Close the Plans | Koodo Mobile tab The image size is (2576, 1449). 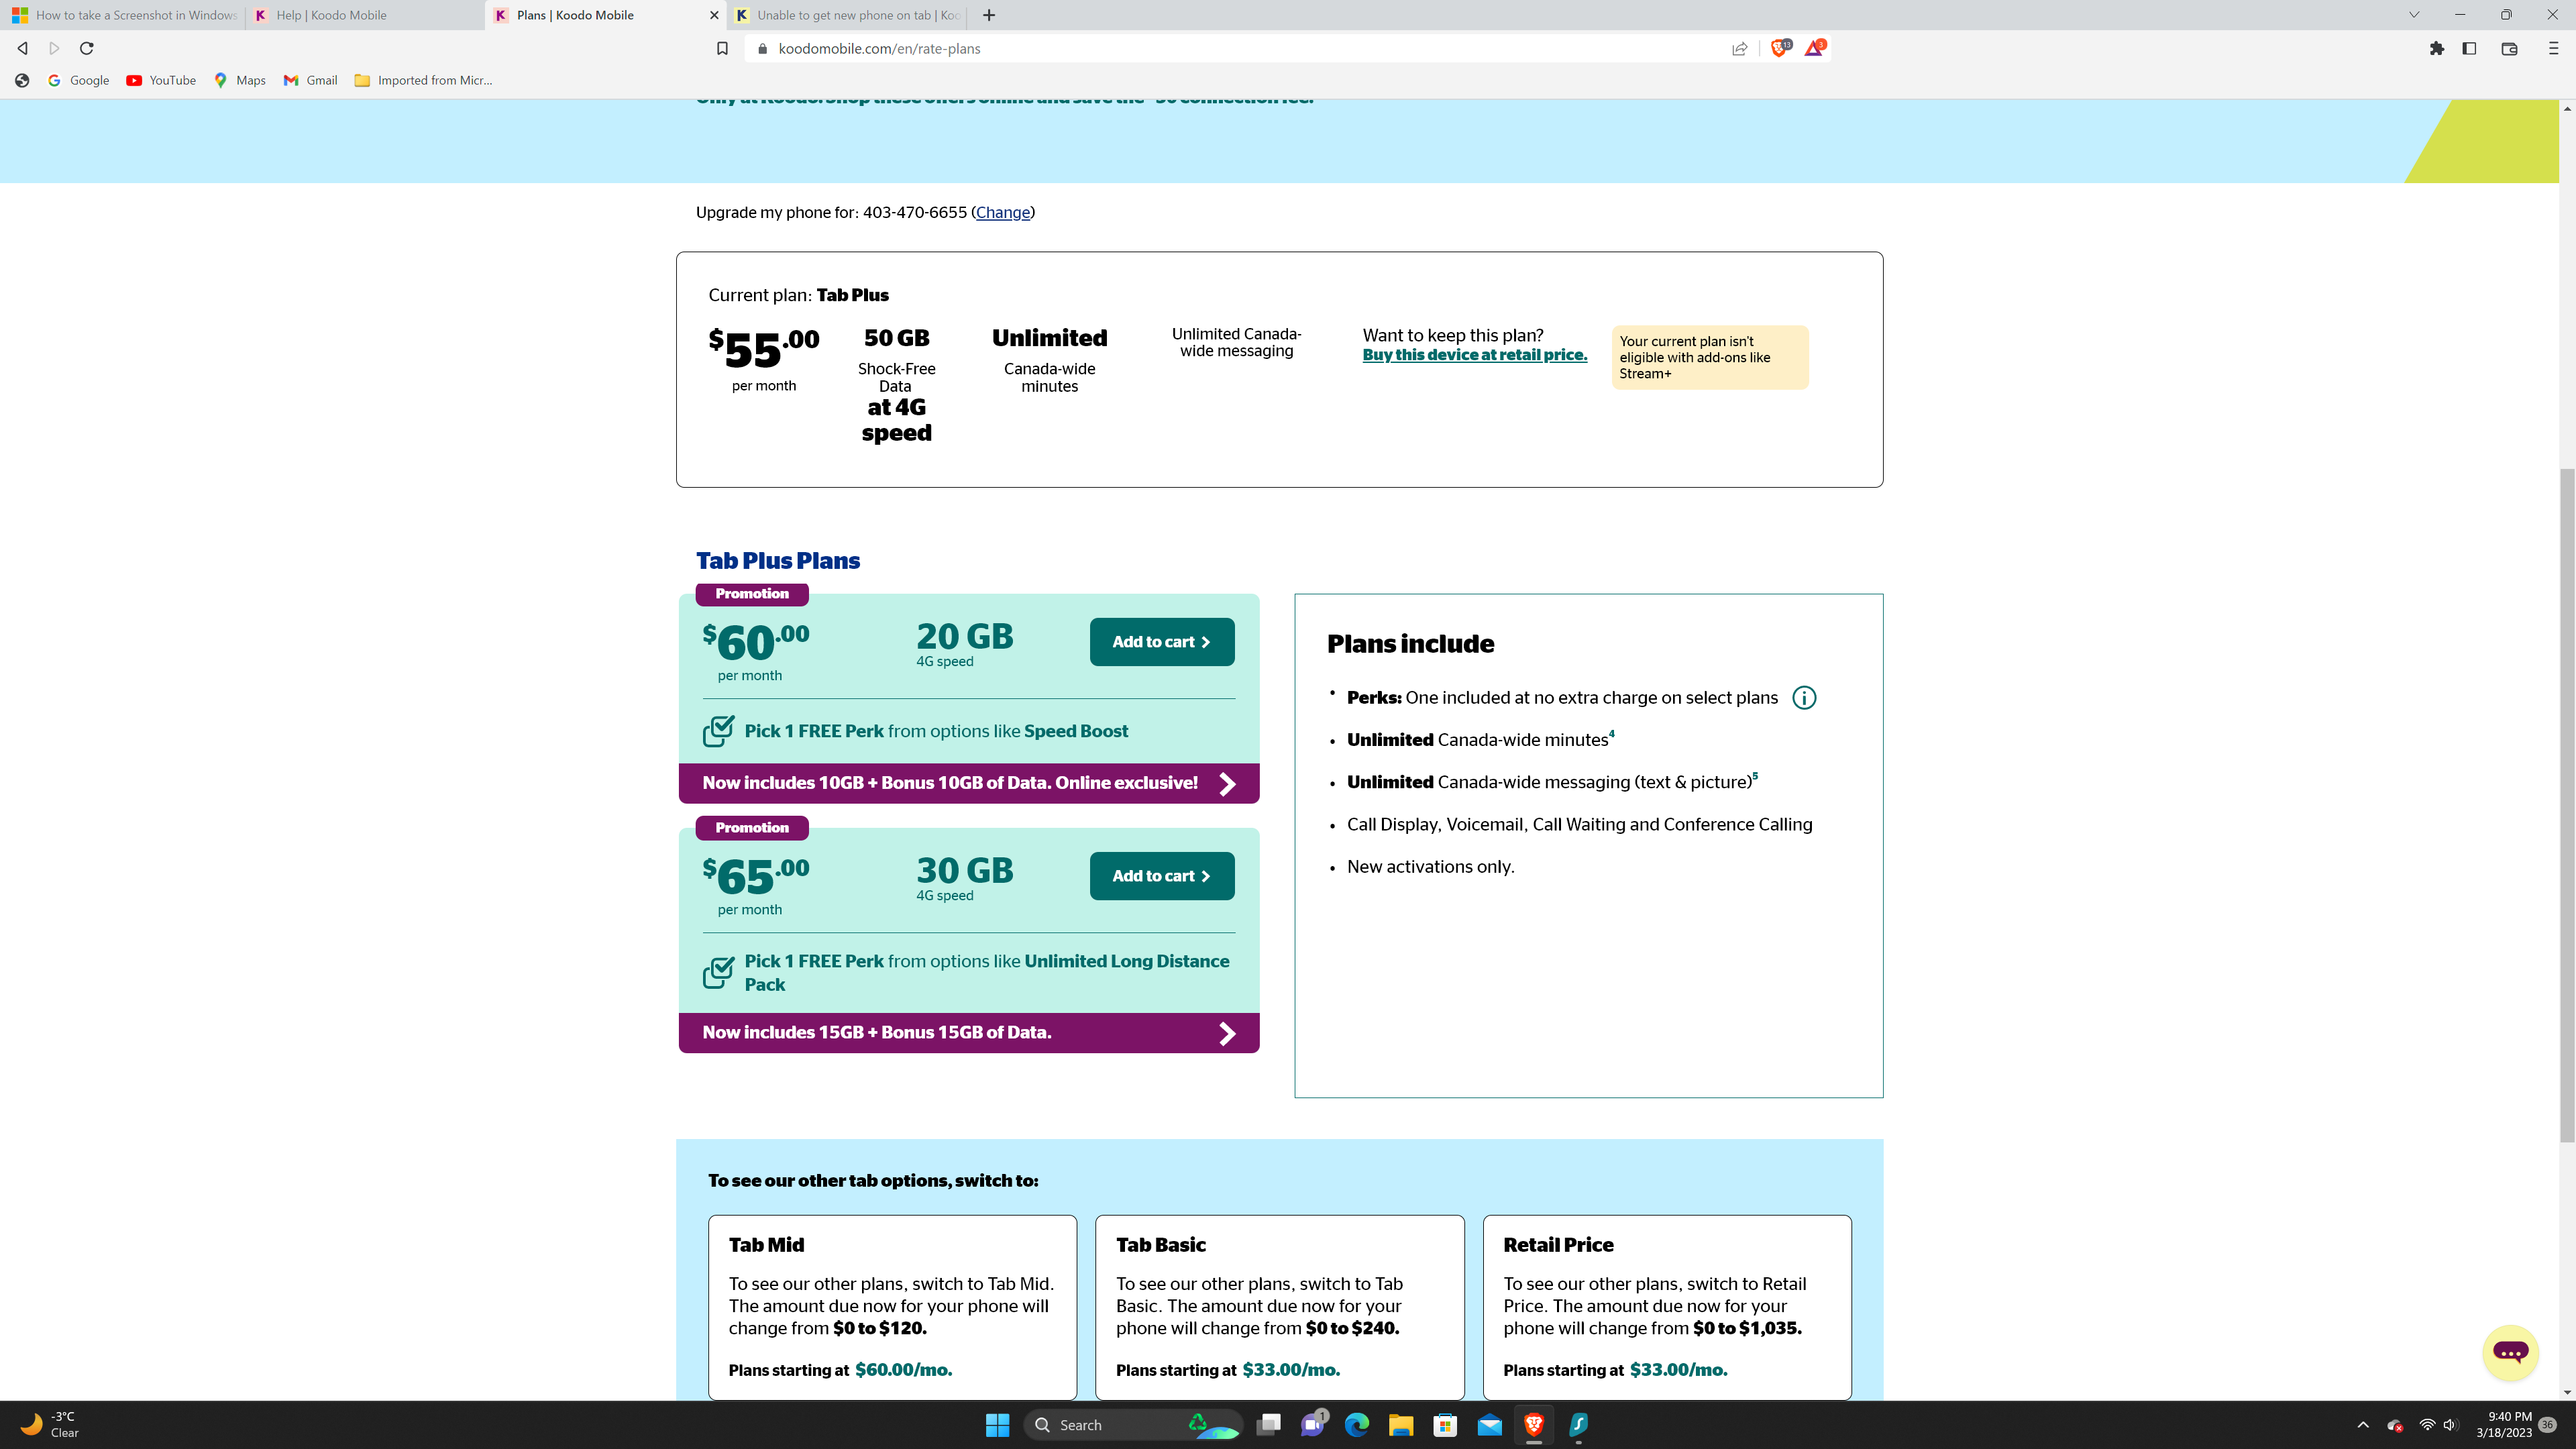714,15
